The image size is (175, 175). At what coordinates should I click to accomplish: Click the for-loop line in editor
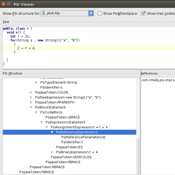point(45,40)
